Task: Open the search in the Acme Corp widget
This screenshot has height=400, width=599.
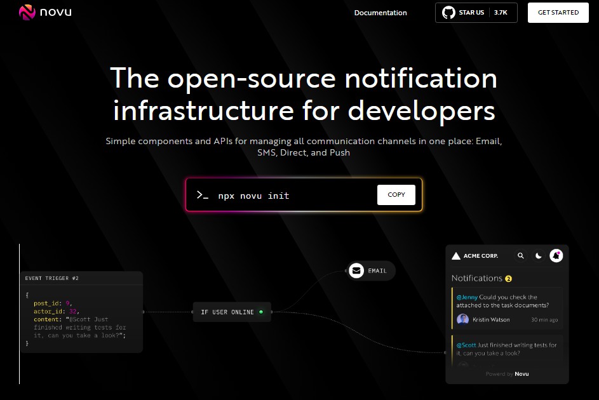Action: coord(521,256)
